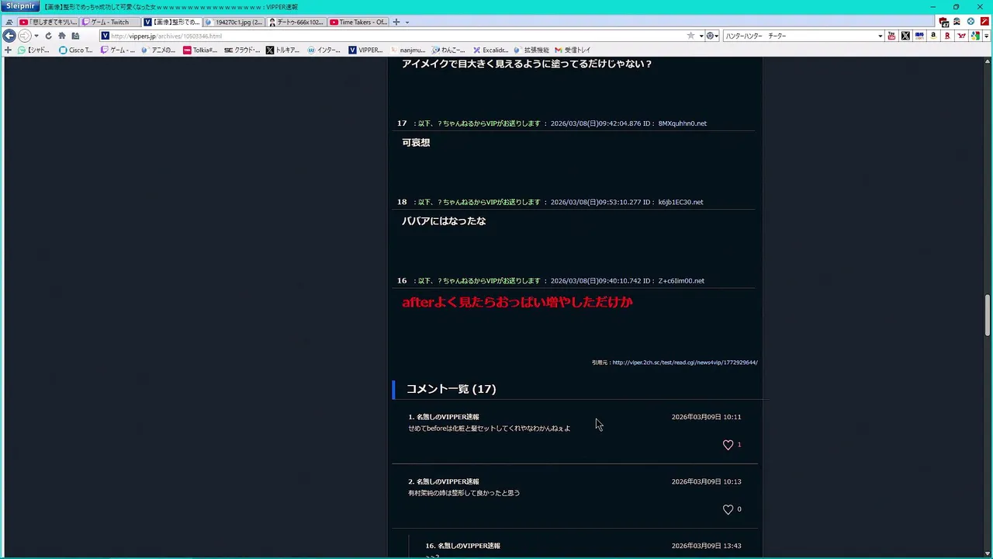Open the Tolkia#... bookmark

click(200, 50)
